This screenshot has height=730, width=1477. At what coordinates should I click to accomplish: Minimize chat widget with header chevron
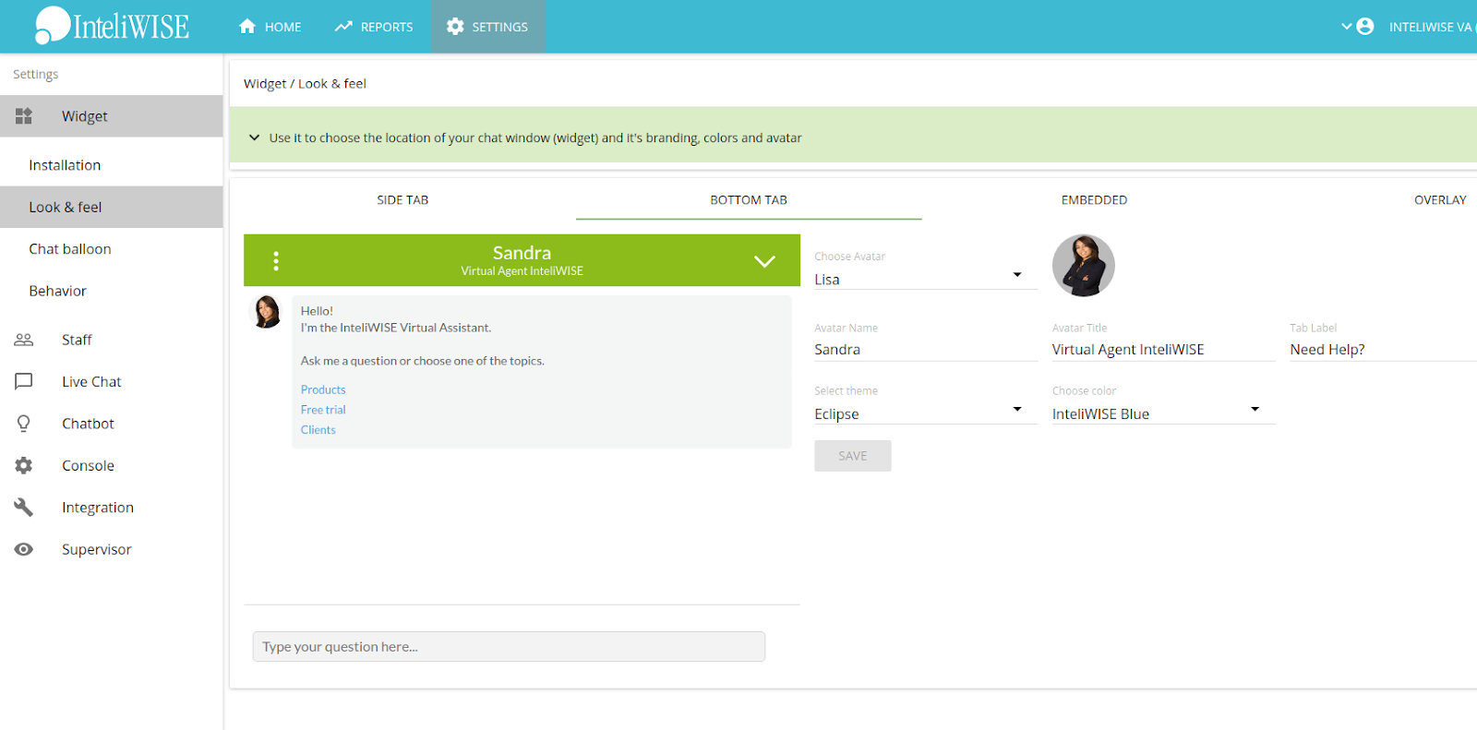coord(764,261)
